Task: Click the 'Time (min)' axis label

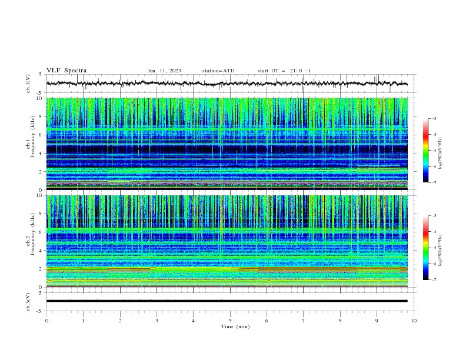Action: coord(235,326)
